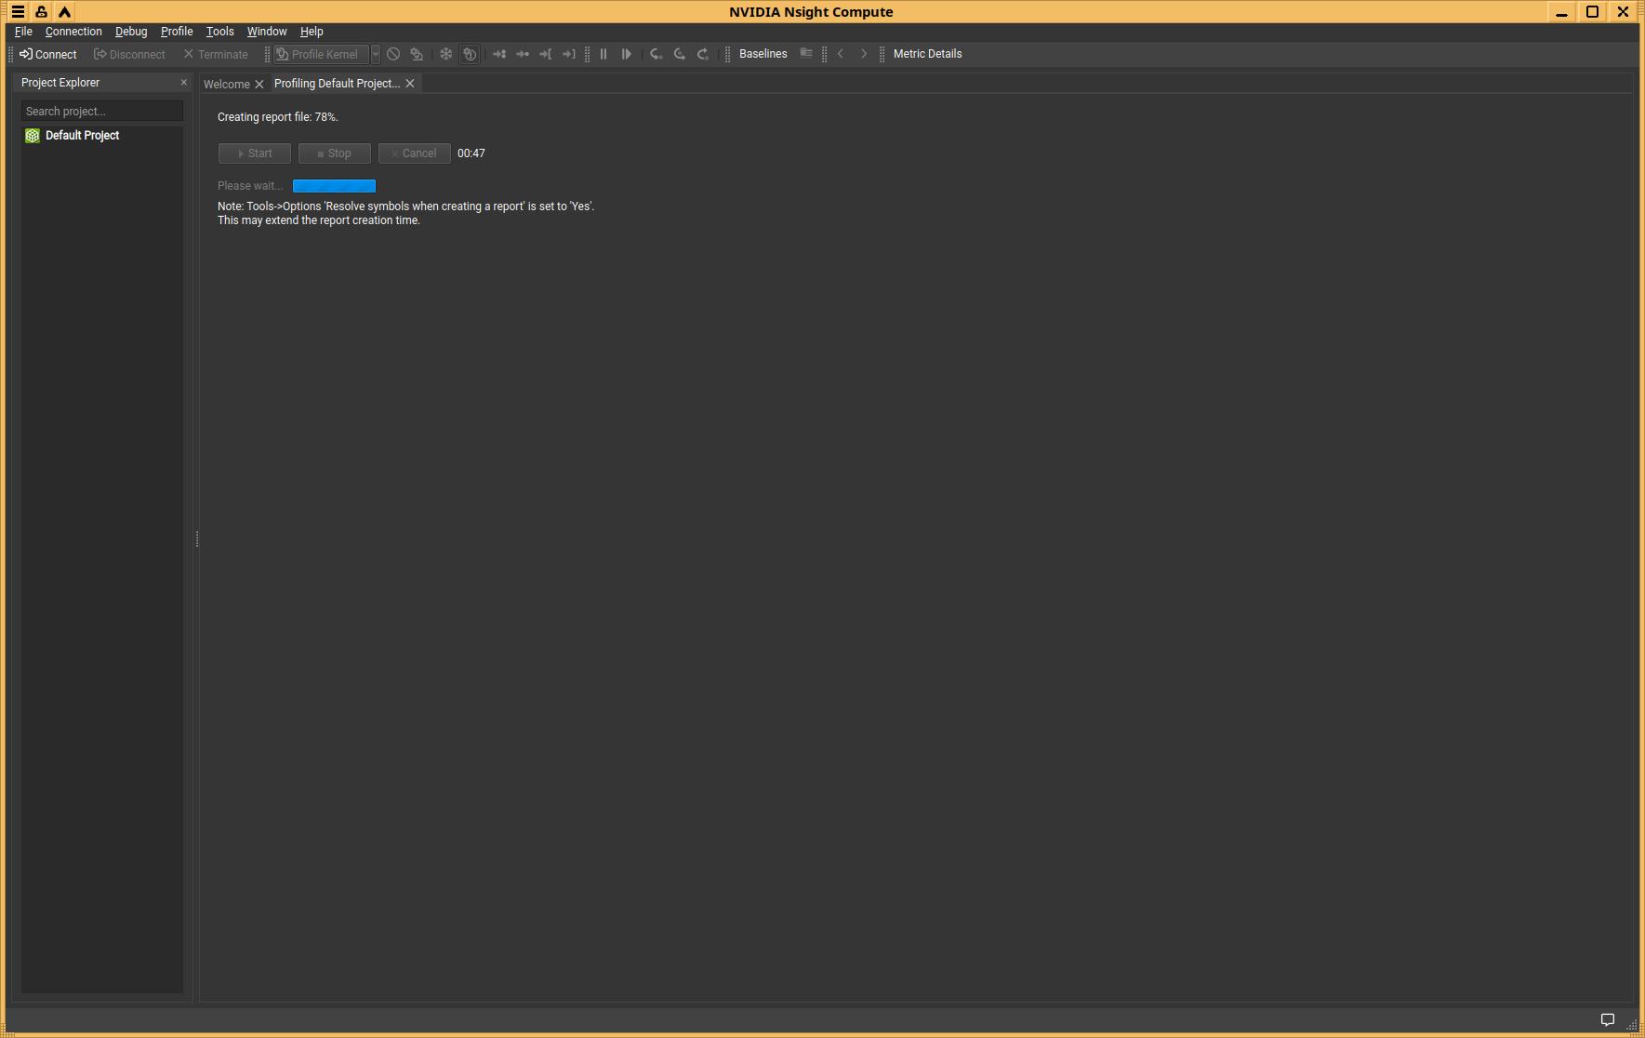Image resolution: width=1645 pixels, height=1038 pixels.
Task: Click the Disconnect toolbar button
Action: (x=129, y=54)
